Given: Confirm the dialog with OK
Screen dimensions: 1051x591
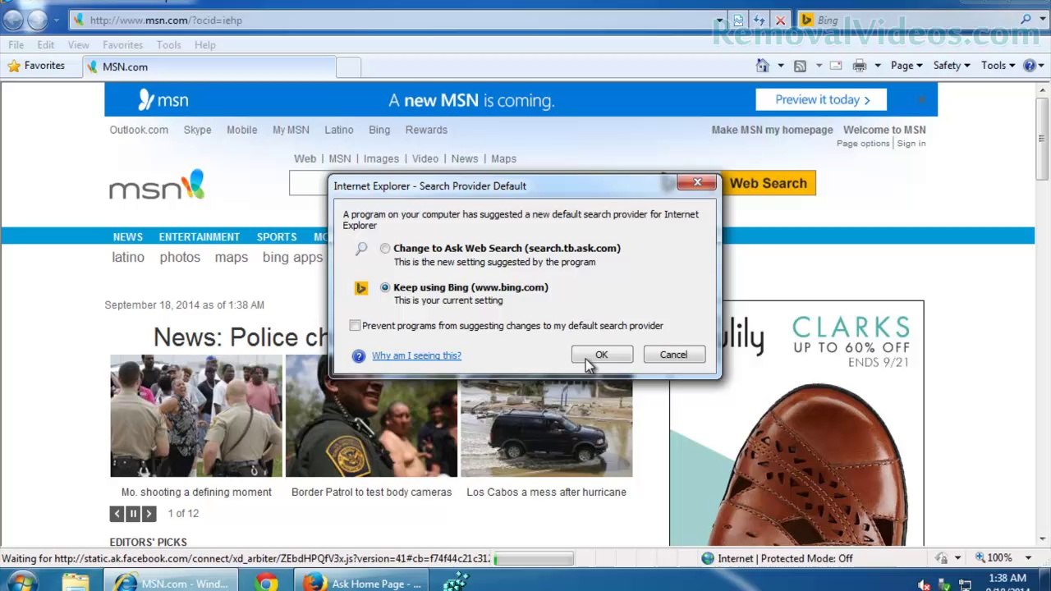Looking at the screenshot, I should click(602, 355).
